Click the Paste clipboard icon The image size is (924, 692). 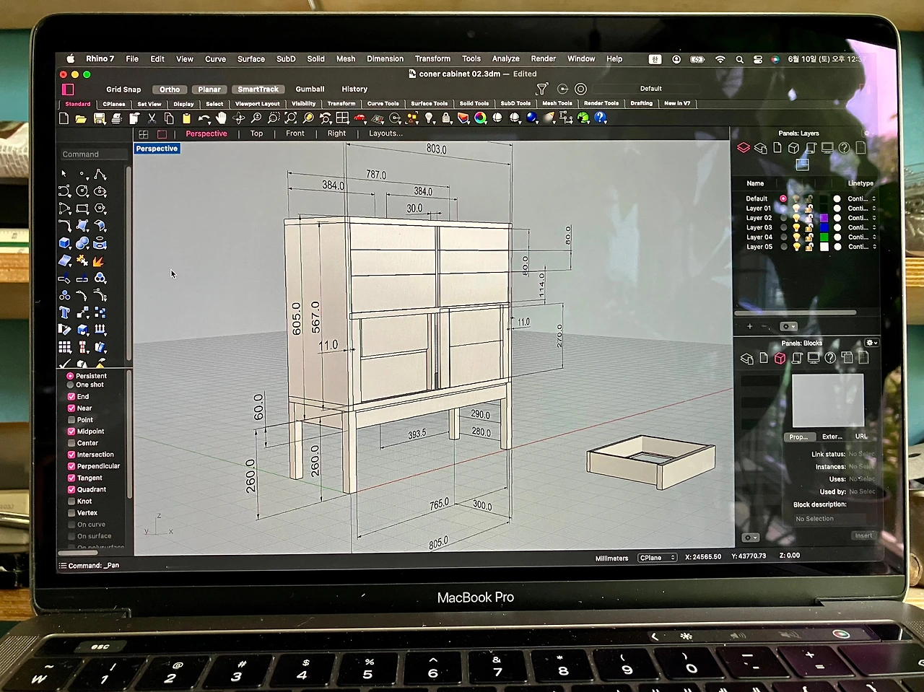(186, 118)
